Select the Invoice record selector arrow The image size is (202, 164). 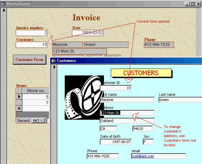[x=4, y=10]
